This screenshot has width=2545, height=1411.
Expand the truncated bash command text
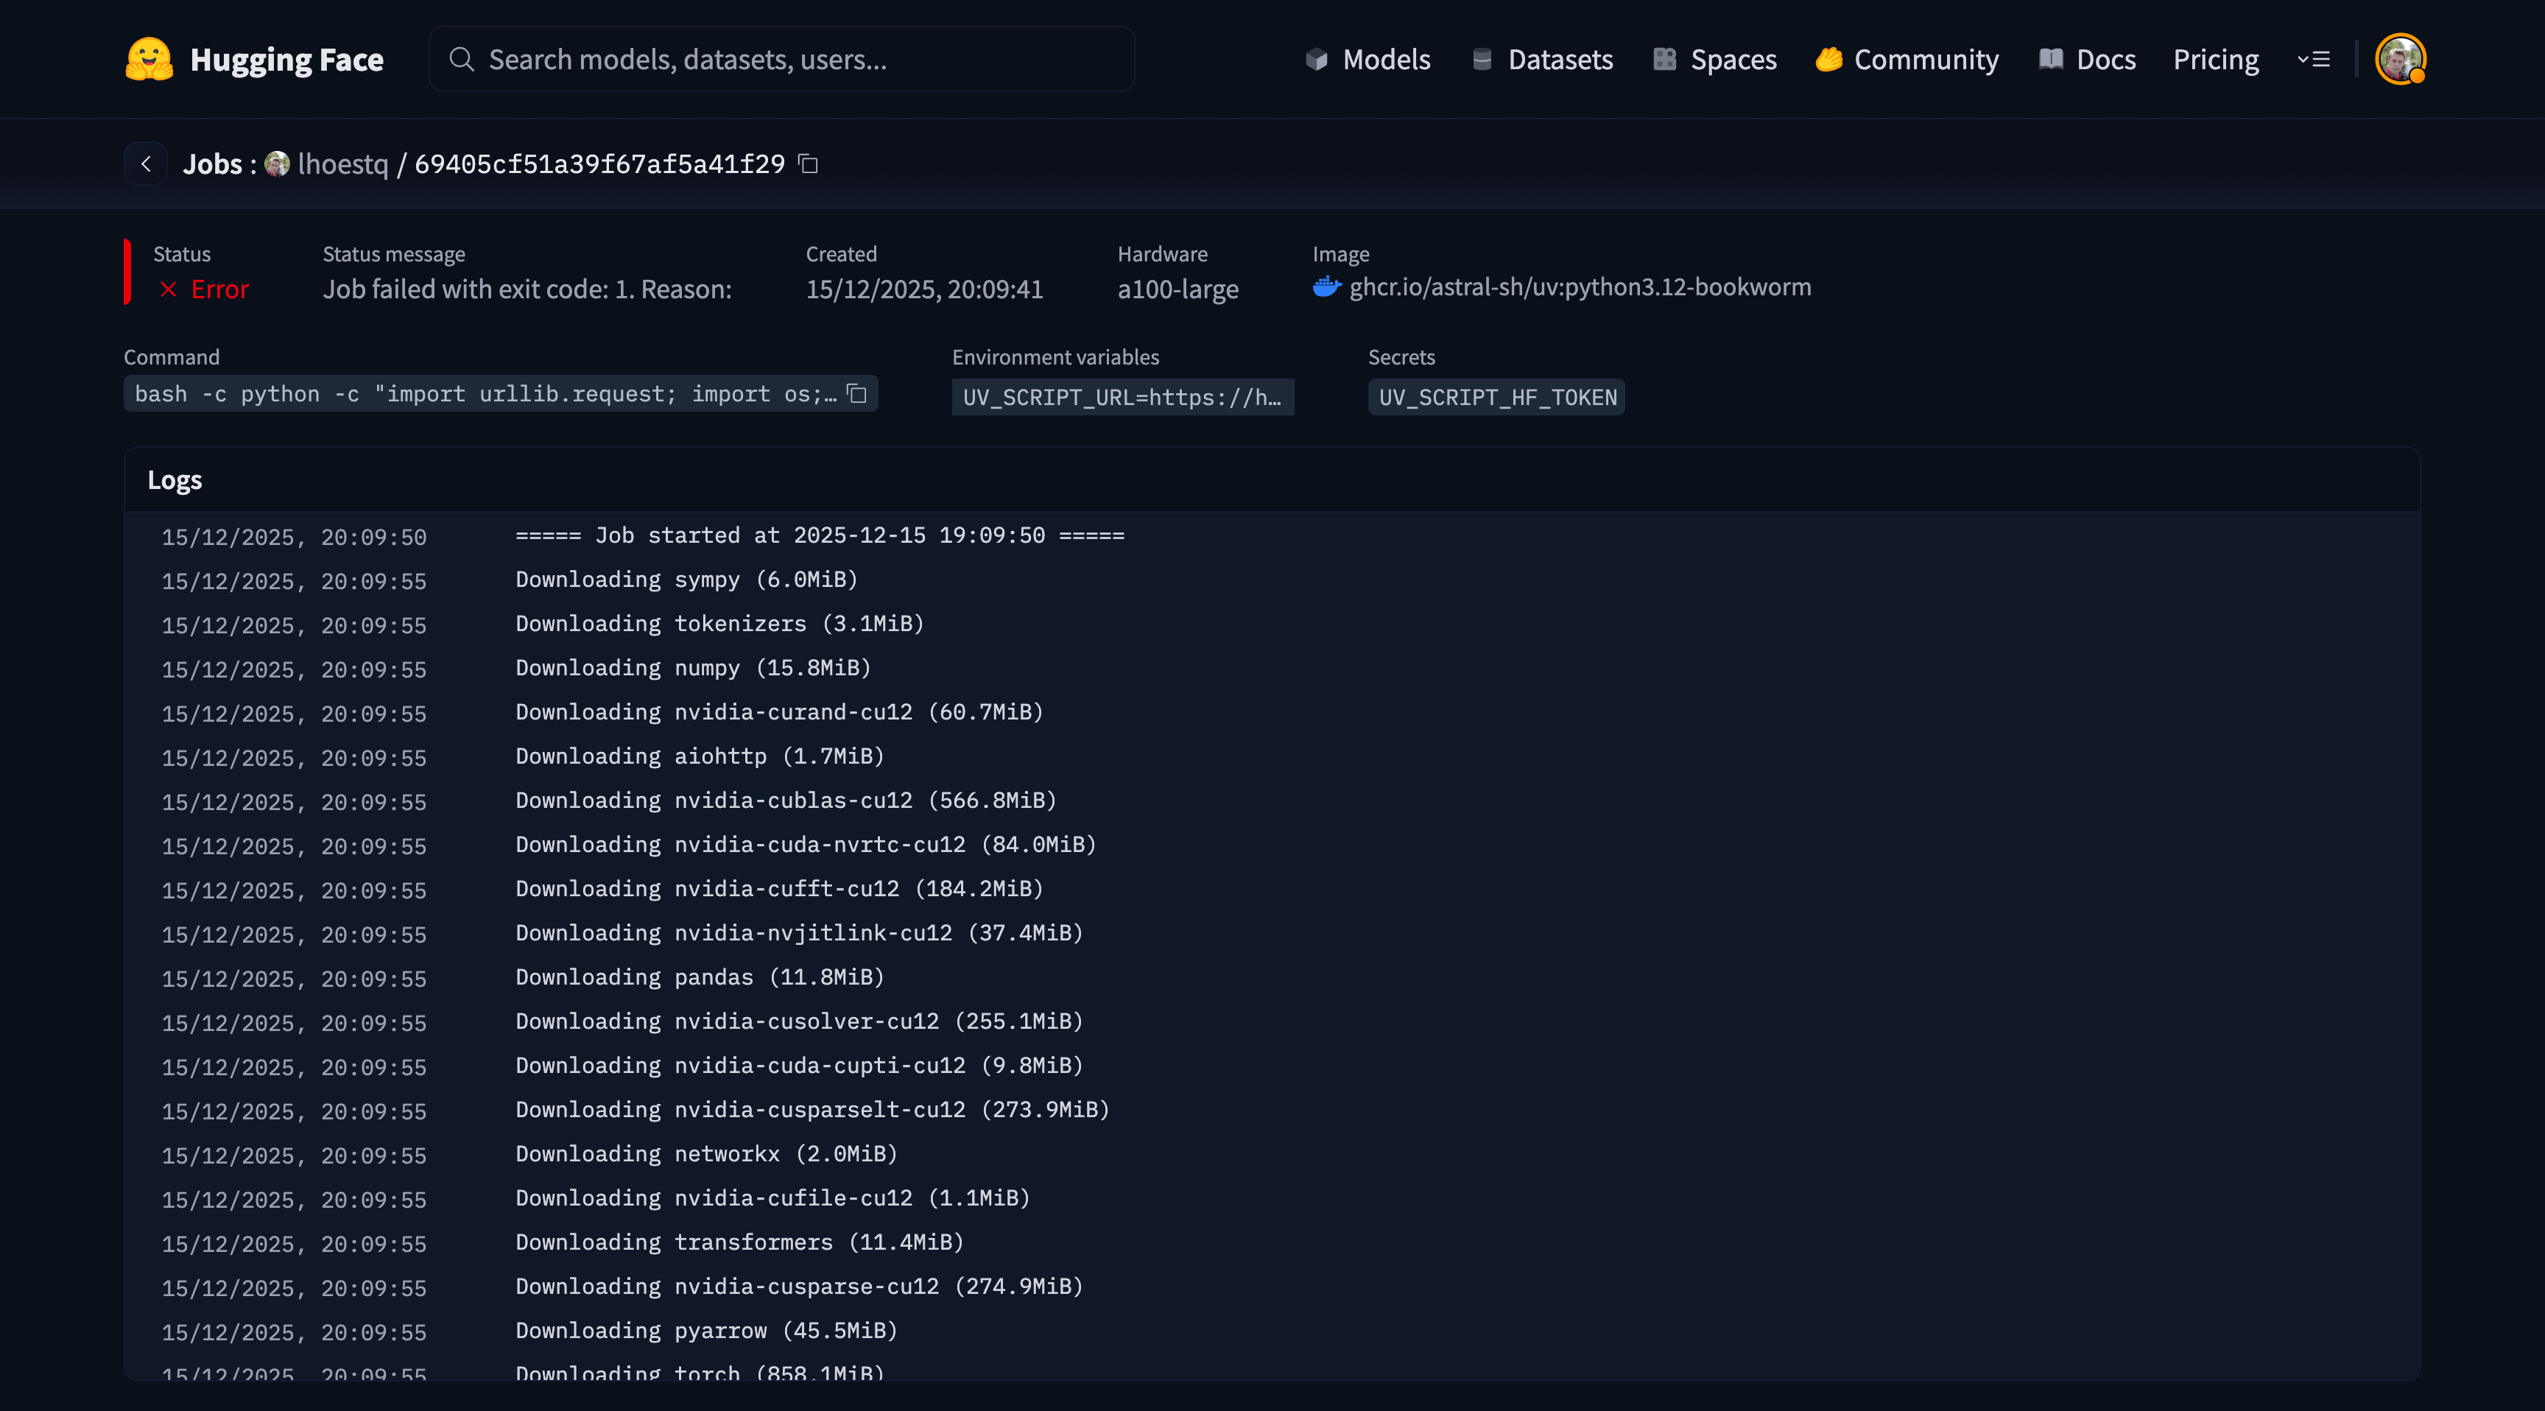pos(484,394)
